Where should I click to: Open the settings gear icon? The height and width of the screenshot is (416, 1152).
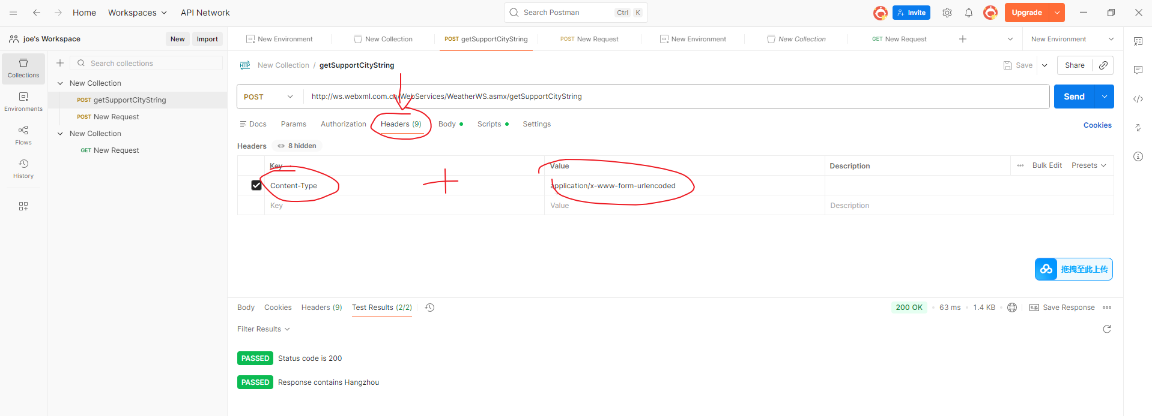tap(947, 13)
